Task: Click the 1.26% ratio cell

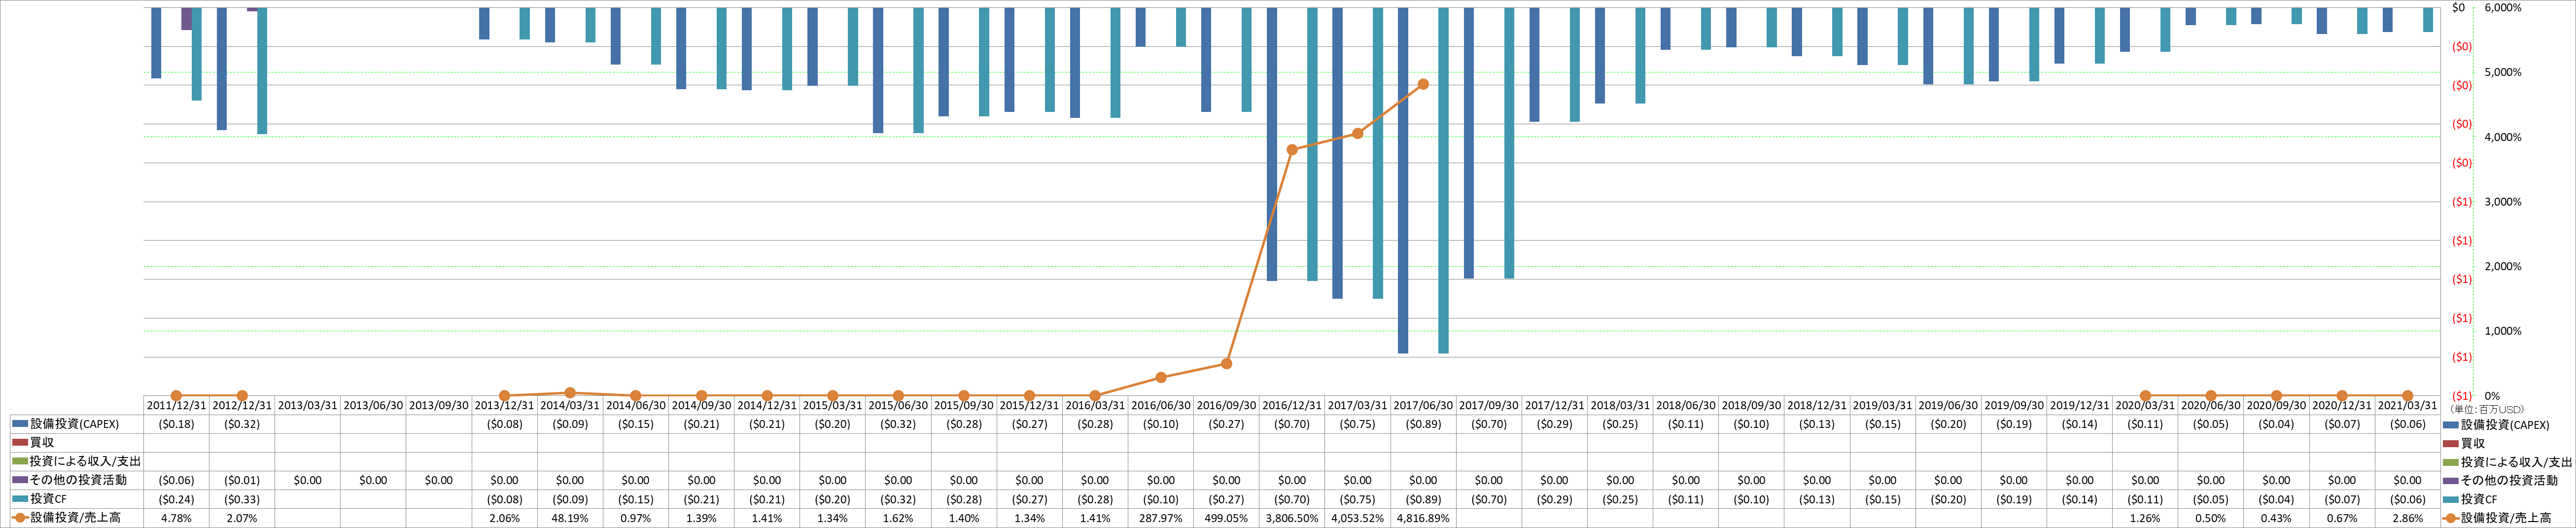Action: click(x=2145, y=518)
